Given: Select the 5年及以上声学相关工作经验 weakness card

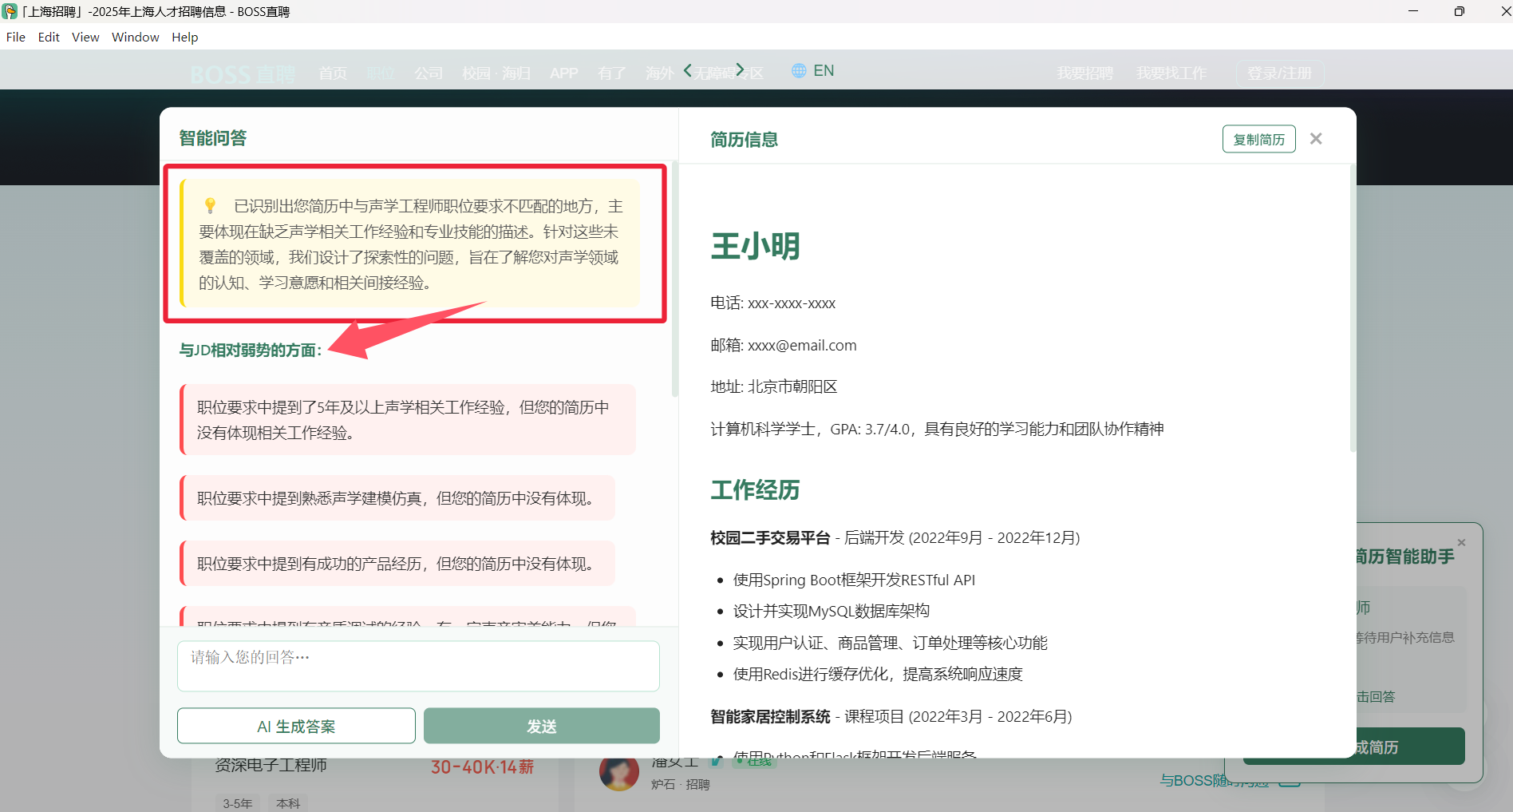Looking at the screenshot, I should coord(409,420).
